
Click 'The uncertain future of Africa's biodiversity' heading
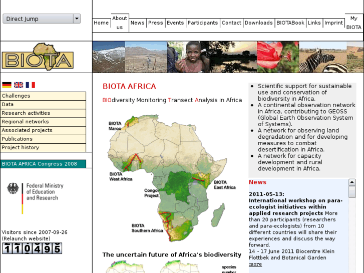click(172, 254)
